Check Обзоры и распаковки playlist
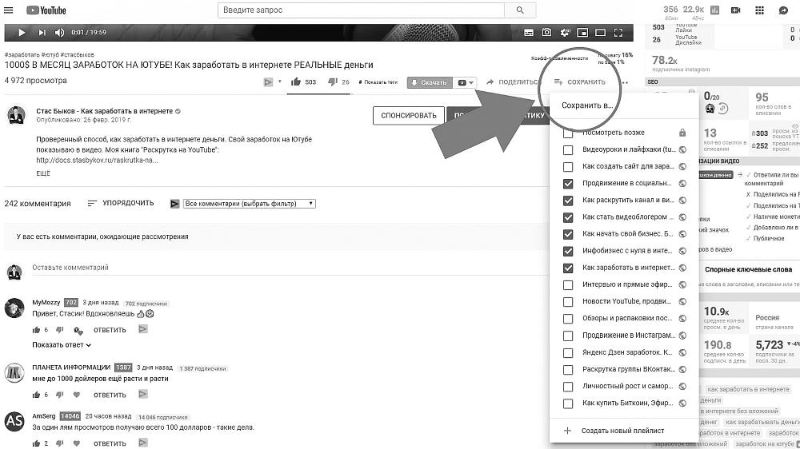 (x=568, y=319)
